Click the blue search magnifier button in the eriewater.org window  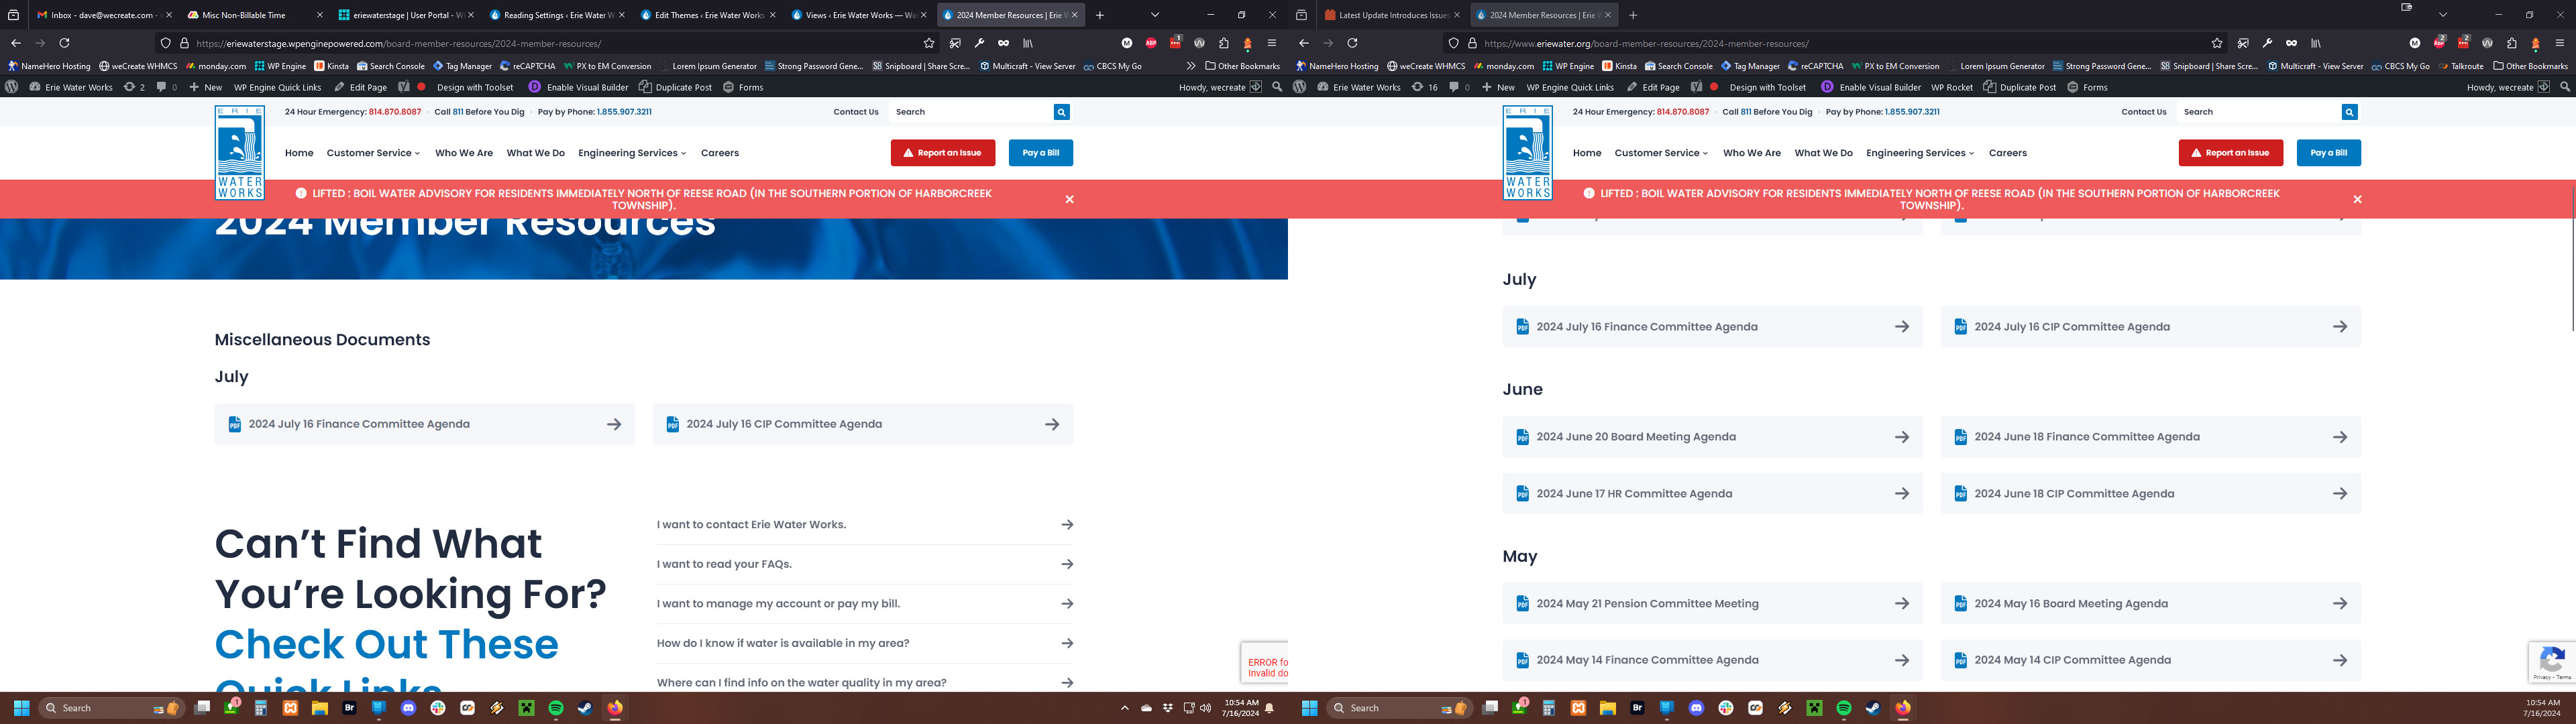tap(2350, 112)
